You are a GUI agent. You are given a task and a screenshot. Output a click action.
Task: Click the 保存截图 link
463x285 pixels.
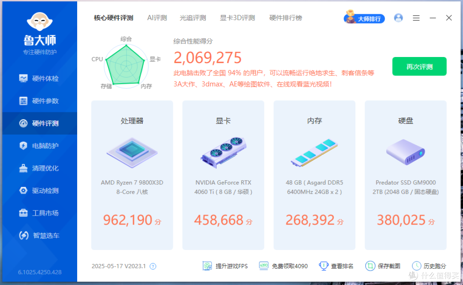(383, 266)
